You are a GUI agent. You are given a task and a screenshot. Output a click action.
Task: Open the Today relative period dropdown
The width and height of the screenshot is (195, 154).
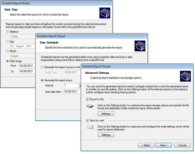23,36
